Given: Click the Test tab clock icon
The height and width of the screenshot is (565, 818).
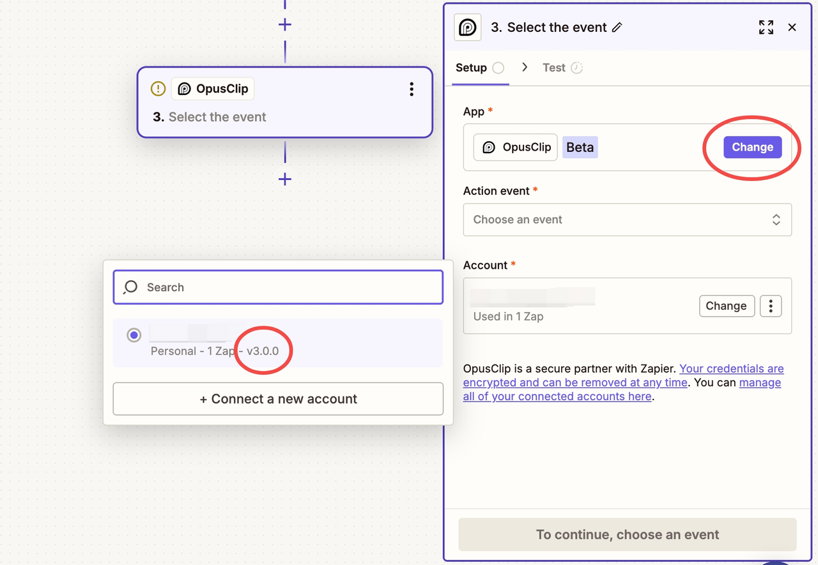Looking at the screenshot, I should pos(576,68).
